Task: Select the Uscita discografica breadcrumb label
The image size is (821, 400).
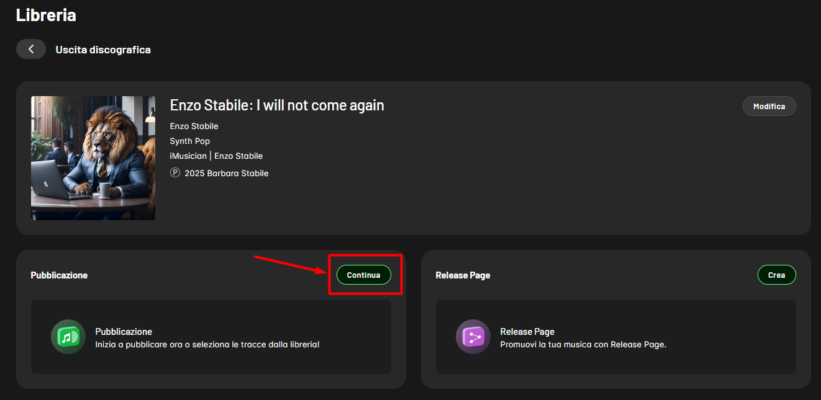Action: coord(103,50)
